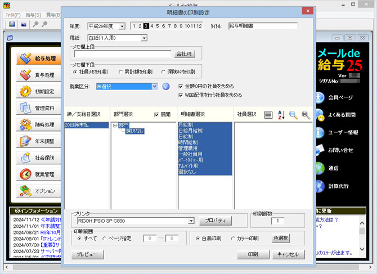Select month 4 in the month selector
377x274 pixels.
(152, 26)
